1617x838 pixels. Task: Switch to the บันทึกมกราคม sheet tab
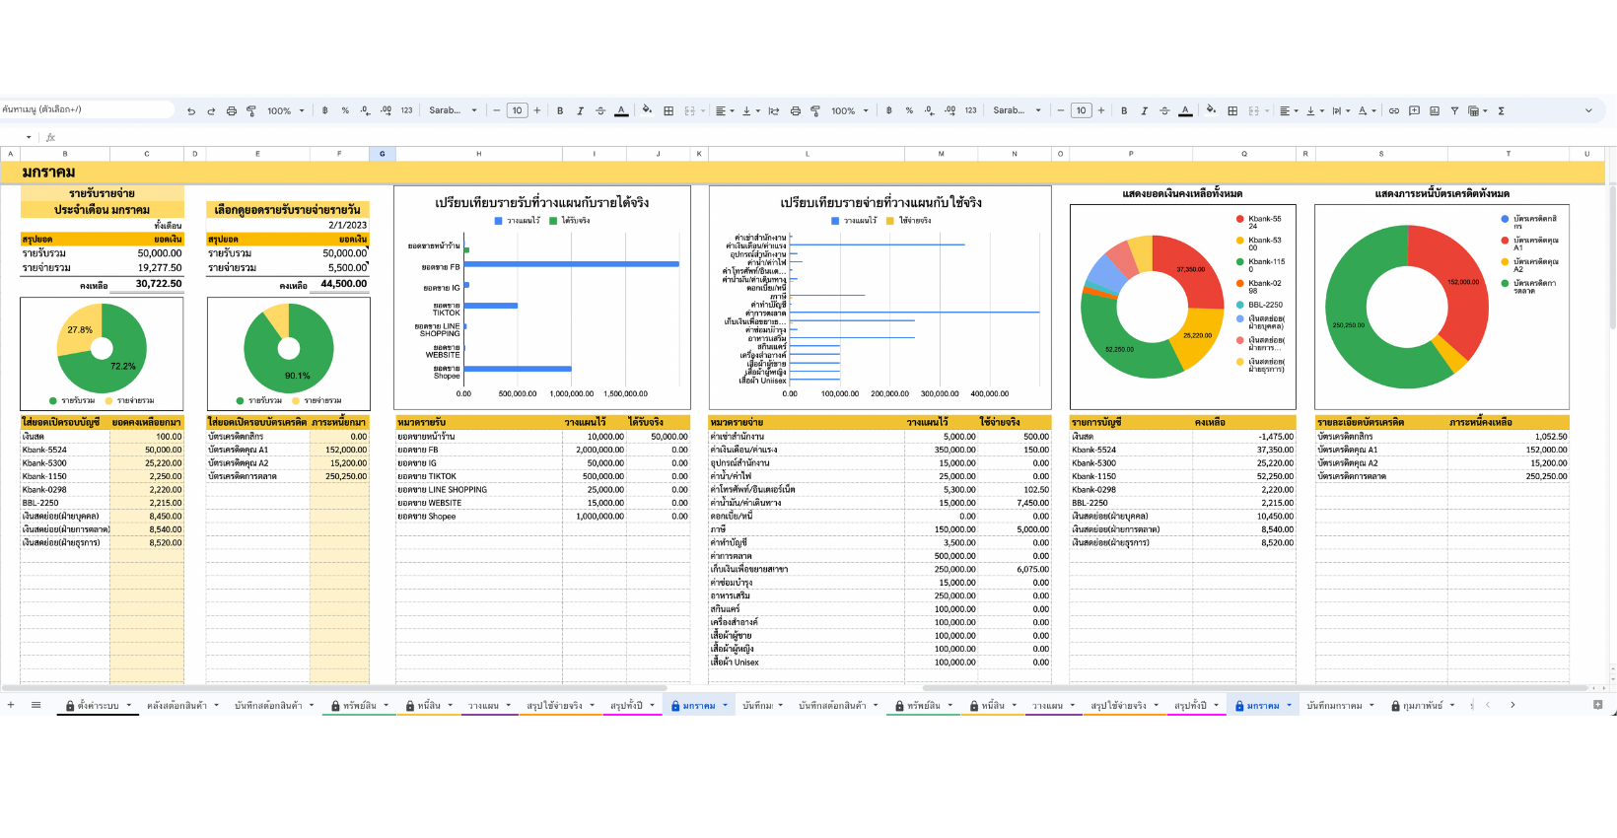[1334, 705]
